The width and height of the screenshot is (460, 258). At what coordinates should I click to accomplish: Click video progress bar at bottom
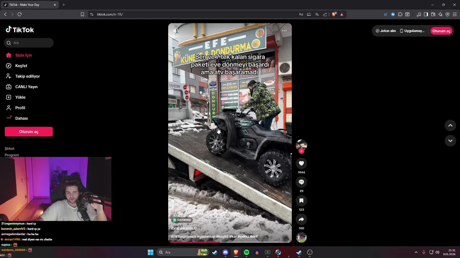click(x=230, y=242)
